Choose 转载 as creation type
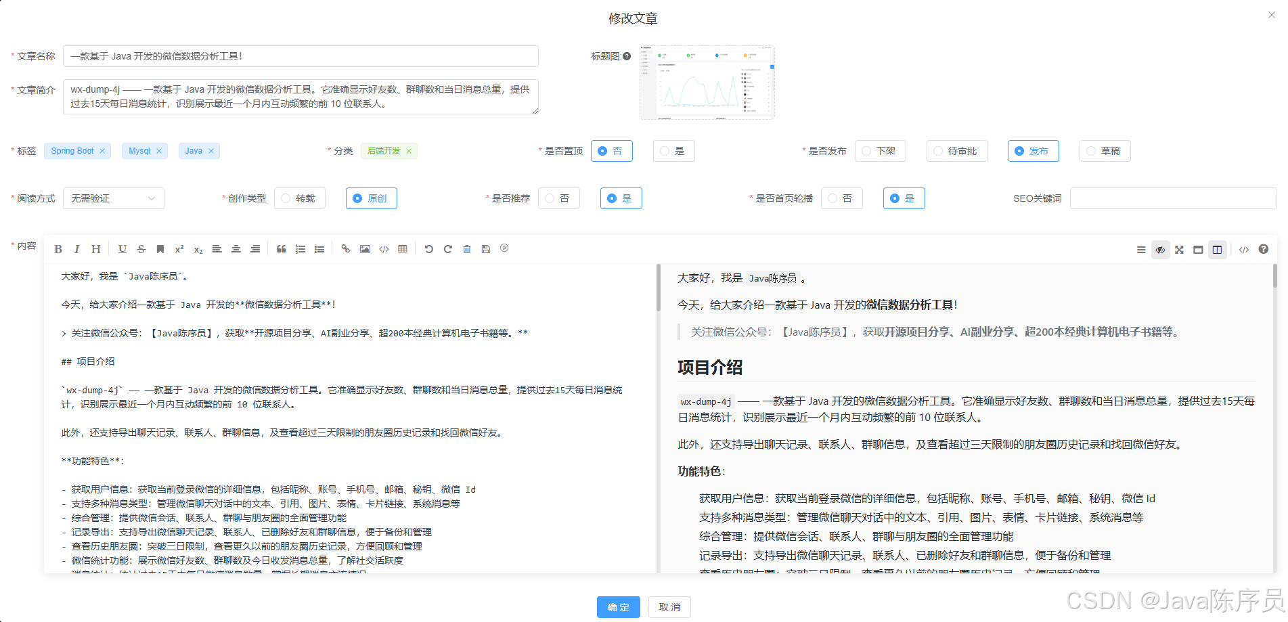The height and width of the screenshot is (622, 1288). click(x=299, y=198)
